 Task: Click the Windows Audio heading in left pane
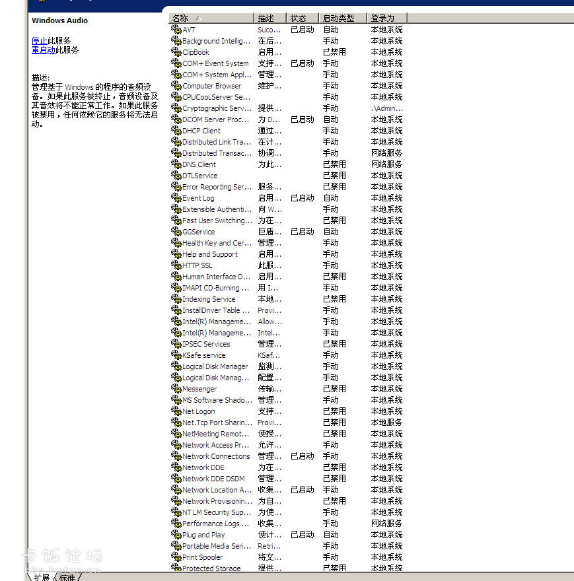59,20
